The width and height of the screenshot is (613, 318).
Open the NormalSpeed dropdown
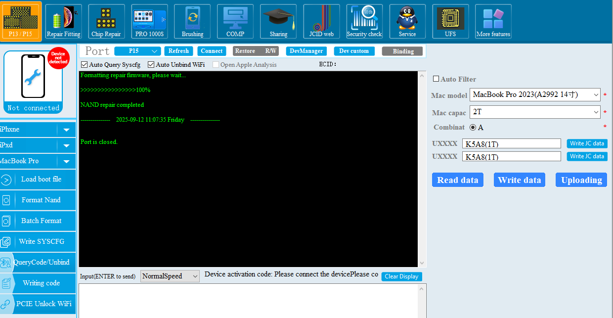pos(170,276)
